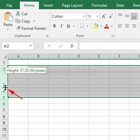Expand the Font Color dropdown arrow
This screenshot has height=140, width=140.
coord(112,26)
